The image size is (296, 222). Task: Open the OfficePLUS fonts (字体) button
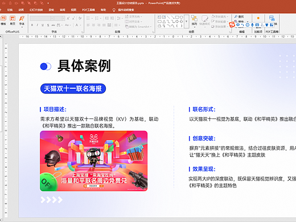tap(22, 21)
